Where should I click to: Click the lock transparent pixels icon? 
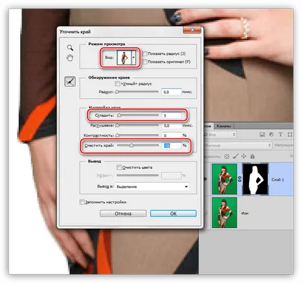click(x=227, y=156)
